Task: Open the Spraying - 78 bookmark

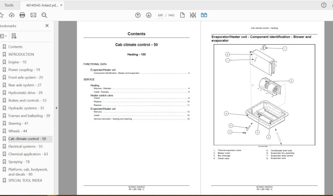Action: coord(19,162)
